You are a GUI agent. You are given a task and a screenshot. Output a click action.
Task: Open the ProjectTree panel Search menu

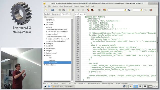51,17
